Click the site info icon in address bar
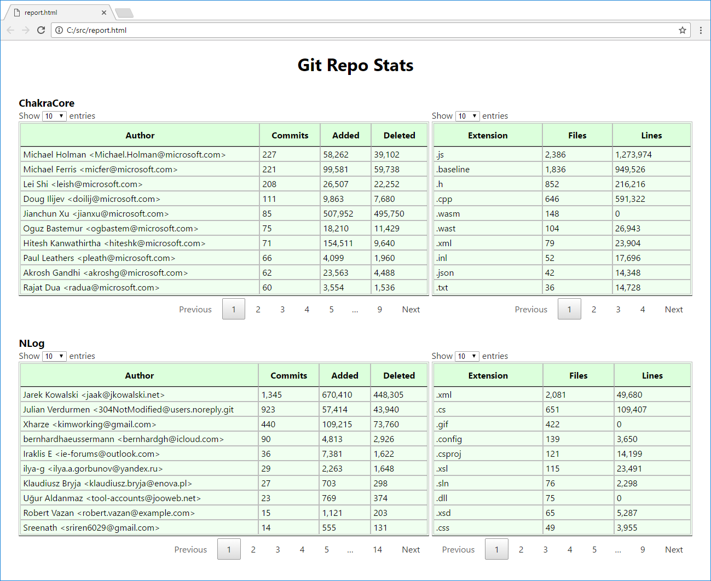This screenshot has width=711, height=581. (x=59, y=30)
